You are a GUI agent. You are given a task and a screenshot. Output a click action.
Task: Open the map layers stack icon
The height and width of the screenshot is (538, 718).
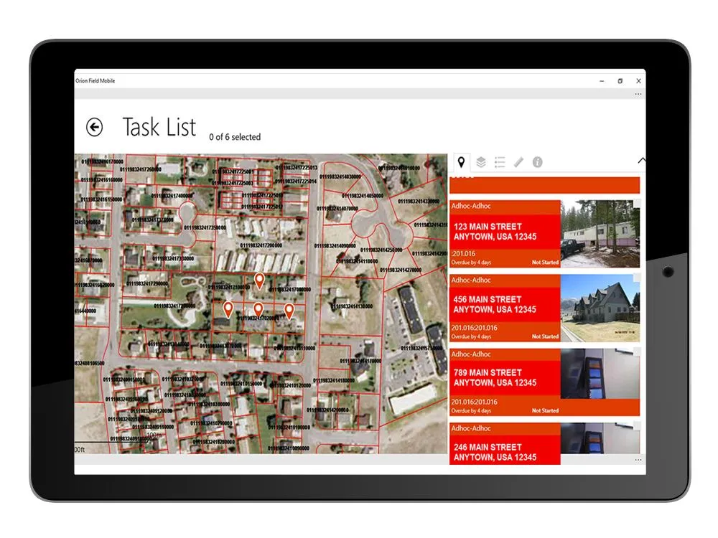(x=480, y=162)
